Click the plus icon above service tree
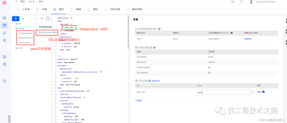 pyautogui.click(x=36, y=18)
